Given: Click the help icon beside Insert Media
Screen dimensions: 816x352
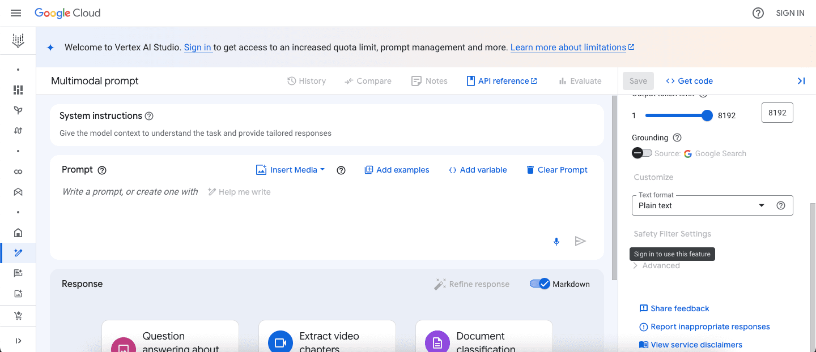Looking at the screenshot, I should (341, 170).
